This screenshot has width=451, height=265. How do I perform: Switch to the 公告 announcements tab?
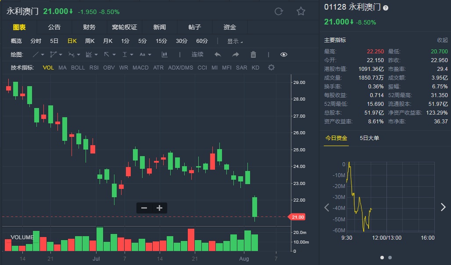[54, 27]
